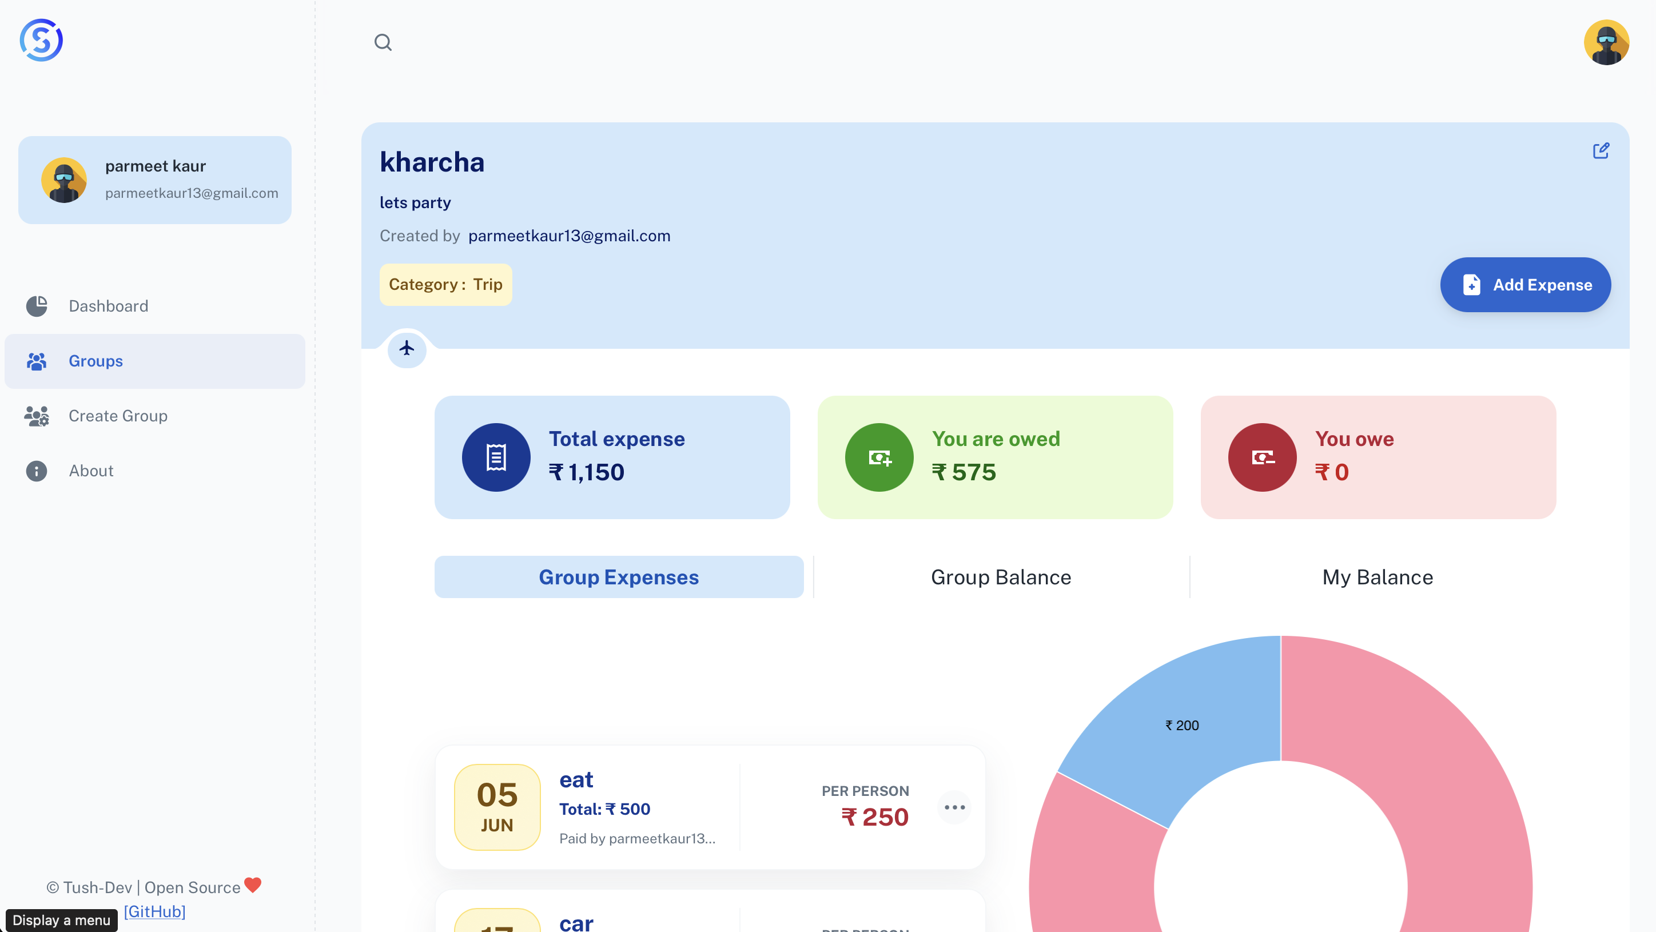This screenshot has width=1656, height=932.
Task: Switch to My Balance tab
Action: click(1377, 577)
